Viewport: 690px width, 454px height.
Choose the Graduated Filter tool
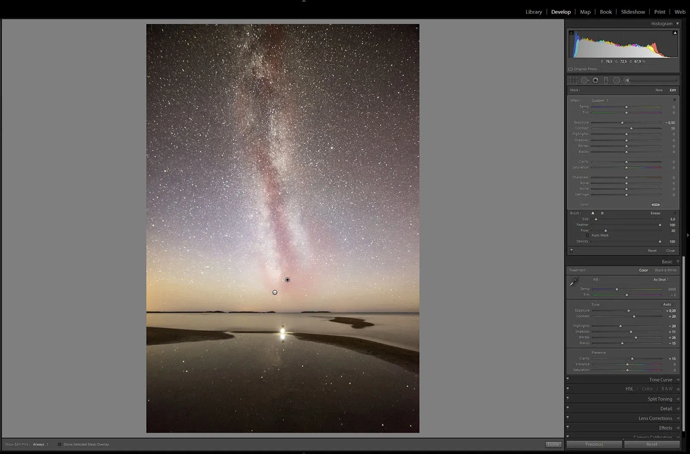point(606,81)
